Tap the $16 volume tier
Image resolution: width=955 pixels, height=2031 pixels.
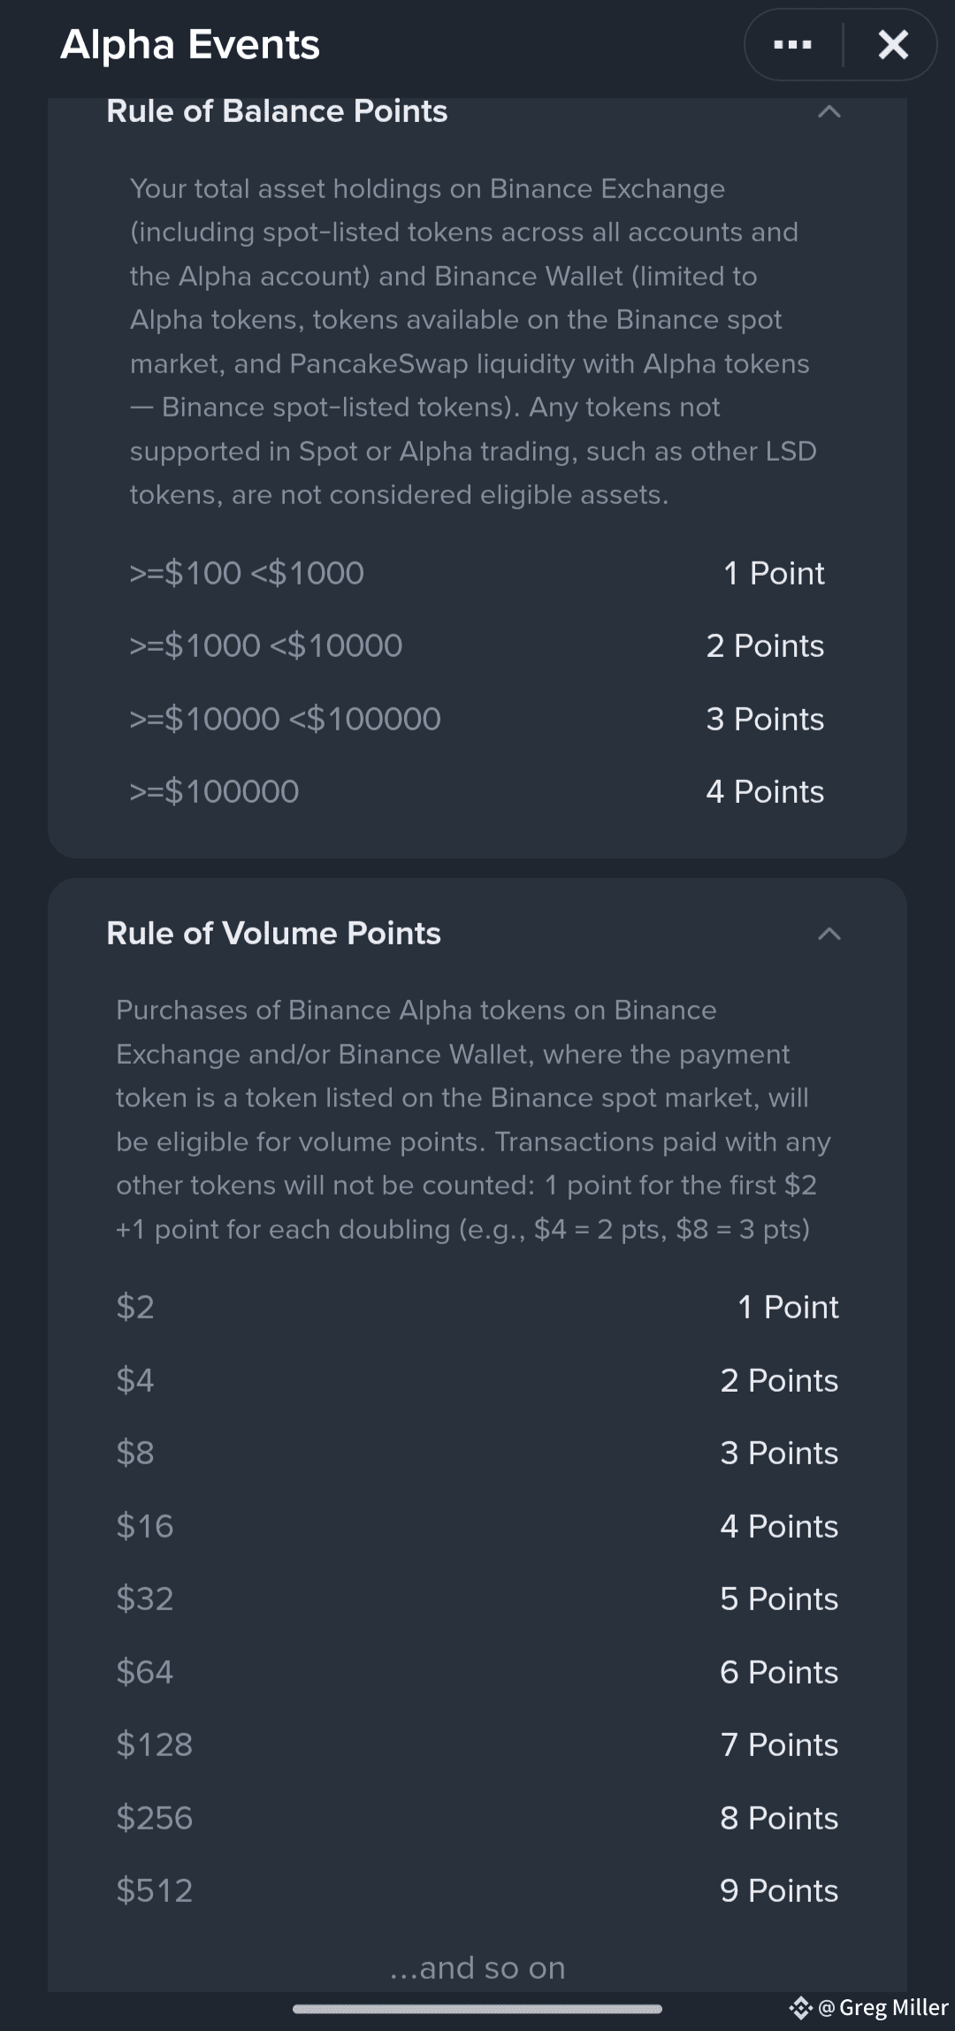tap(477, 1526)
